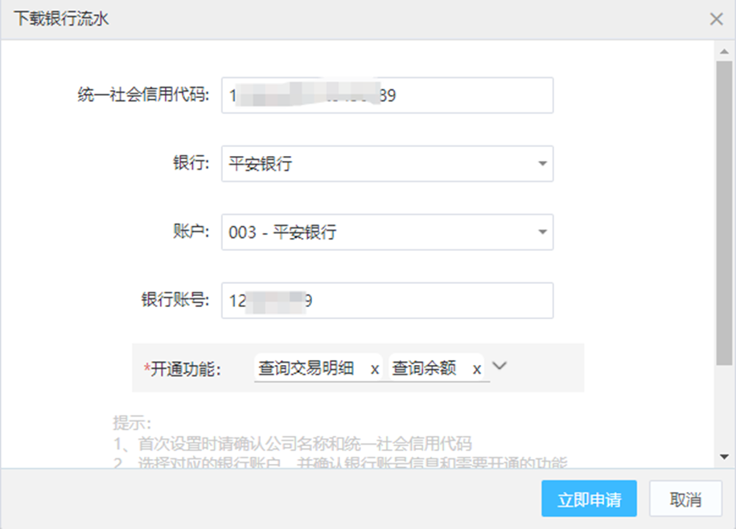Click the scrollbar up arrow
736x529 pixels.
click(724, 51)
